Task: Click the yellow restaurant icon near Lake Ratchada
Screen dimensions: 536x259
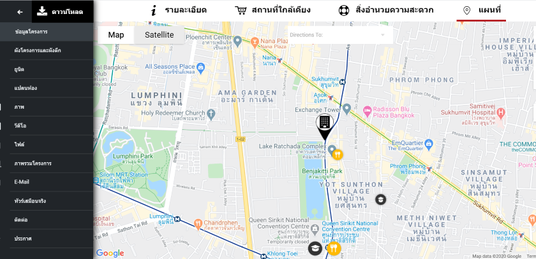Action: tap(338, 155)
